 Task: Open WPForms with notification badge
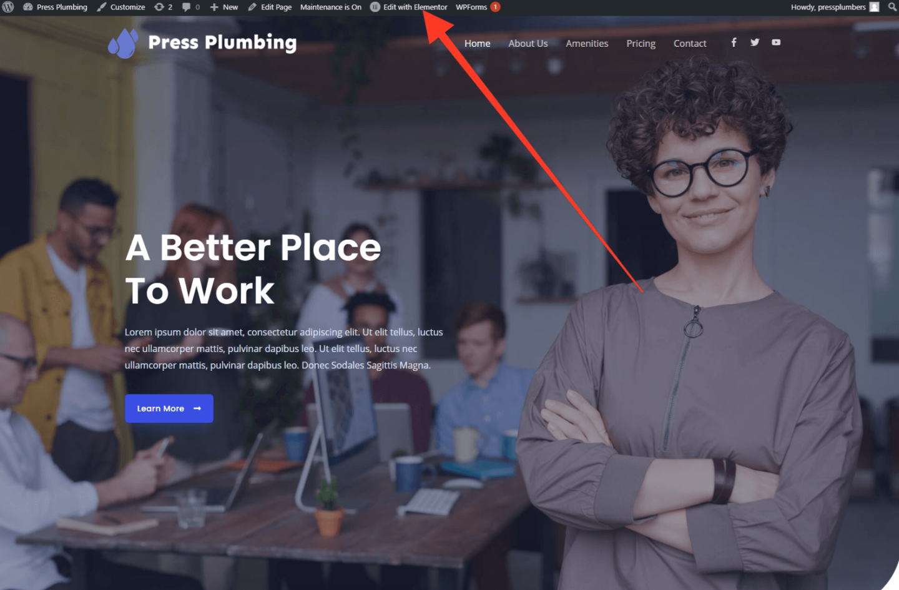point(478,7)
